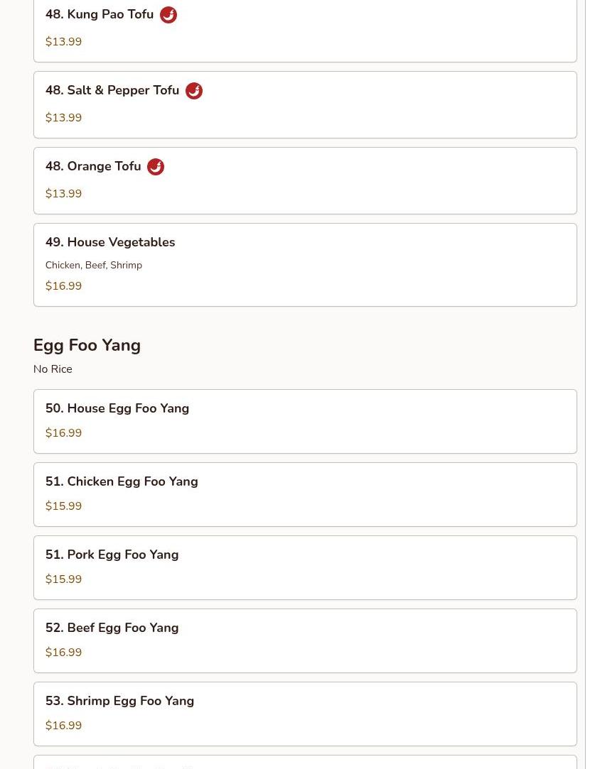
Task: Select the Salt & Pepper Tofu menu card
Action: 305,105
